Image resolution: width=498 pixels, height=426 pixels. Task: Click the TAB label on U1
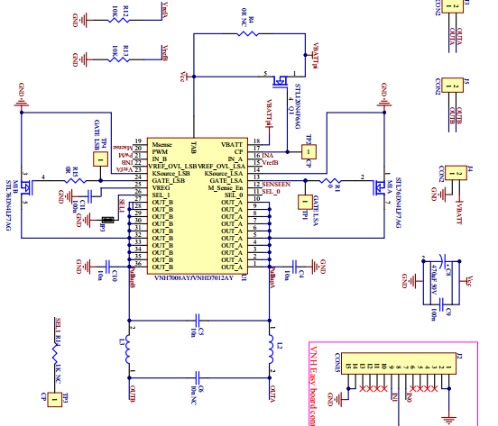[x=193, y=148]
